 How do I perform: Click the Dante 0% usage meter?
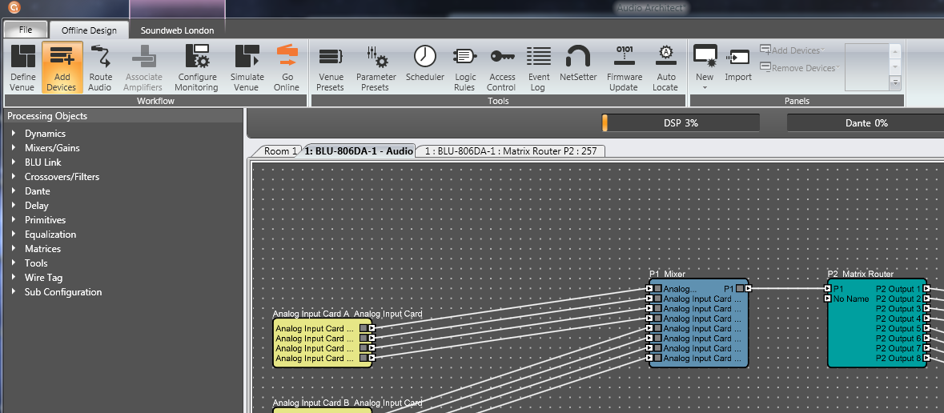pos(865,122)
